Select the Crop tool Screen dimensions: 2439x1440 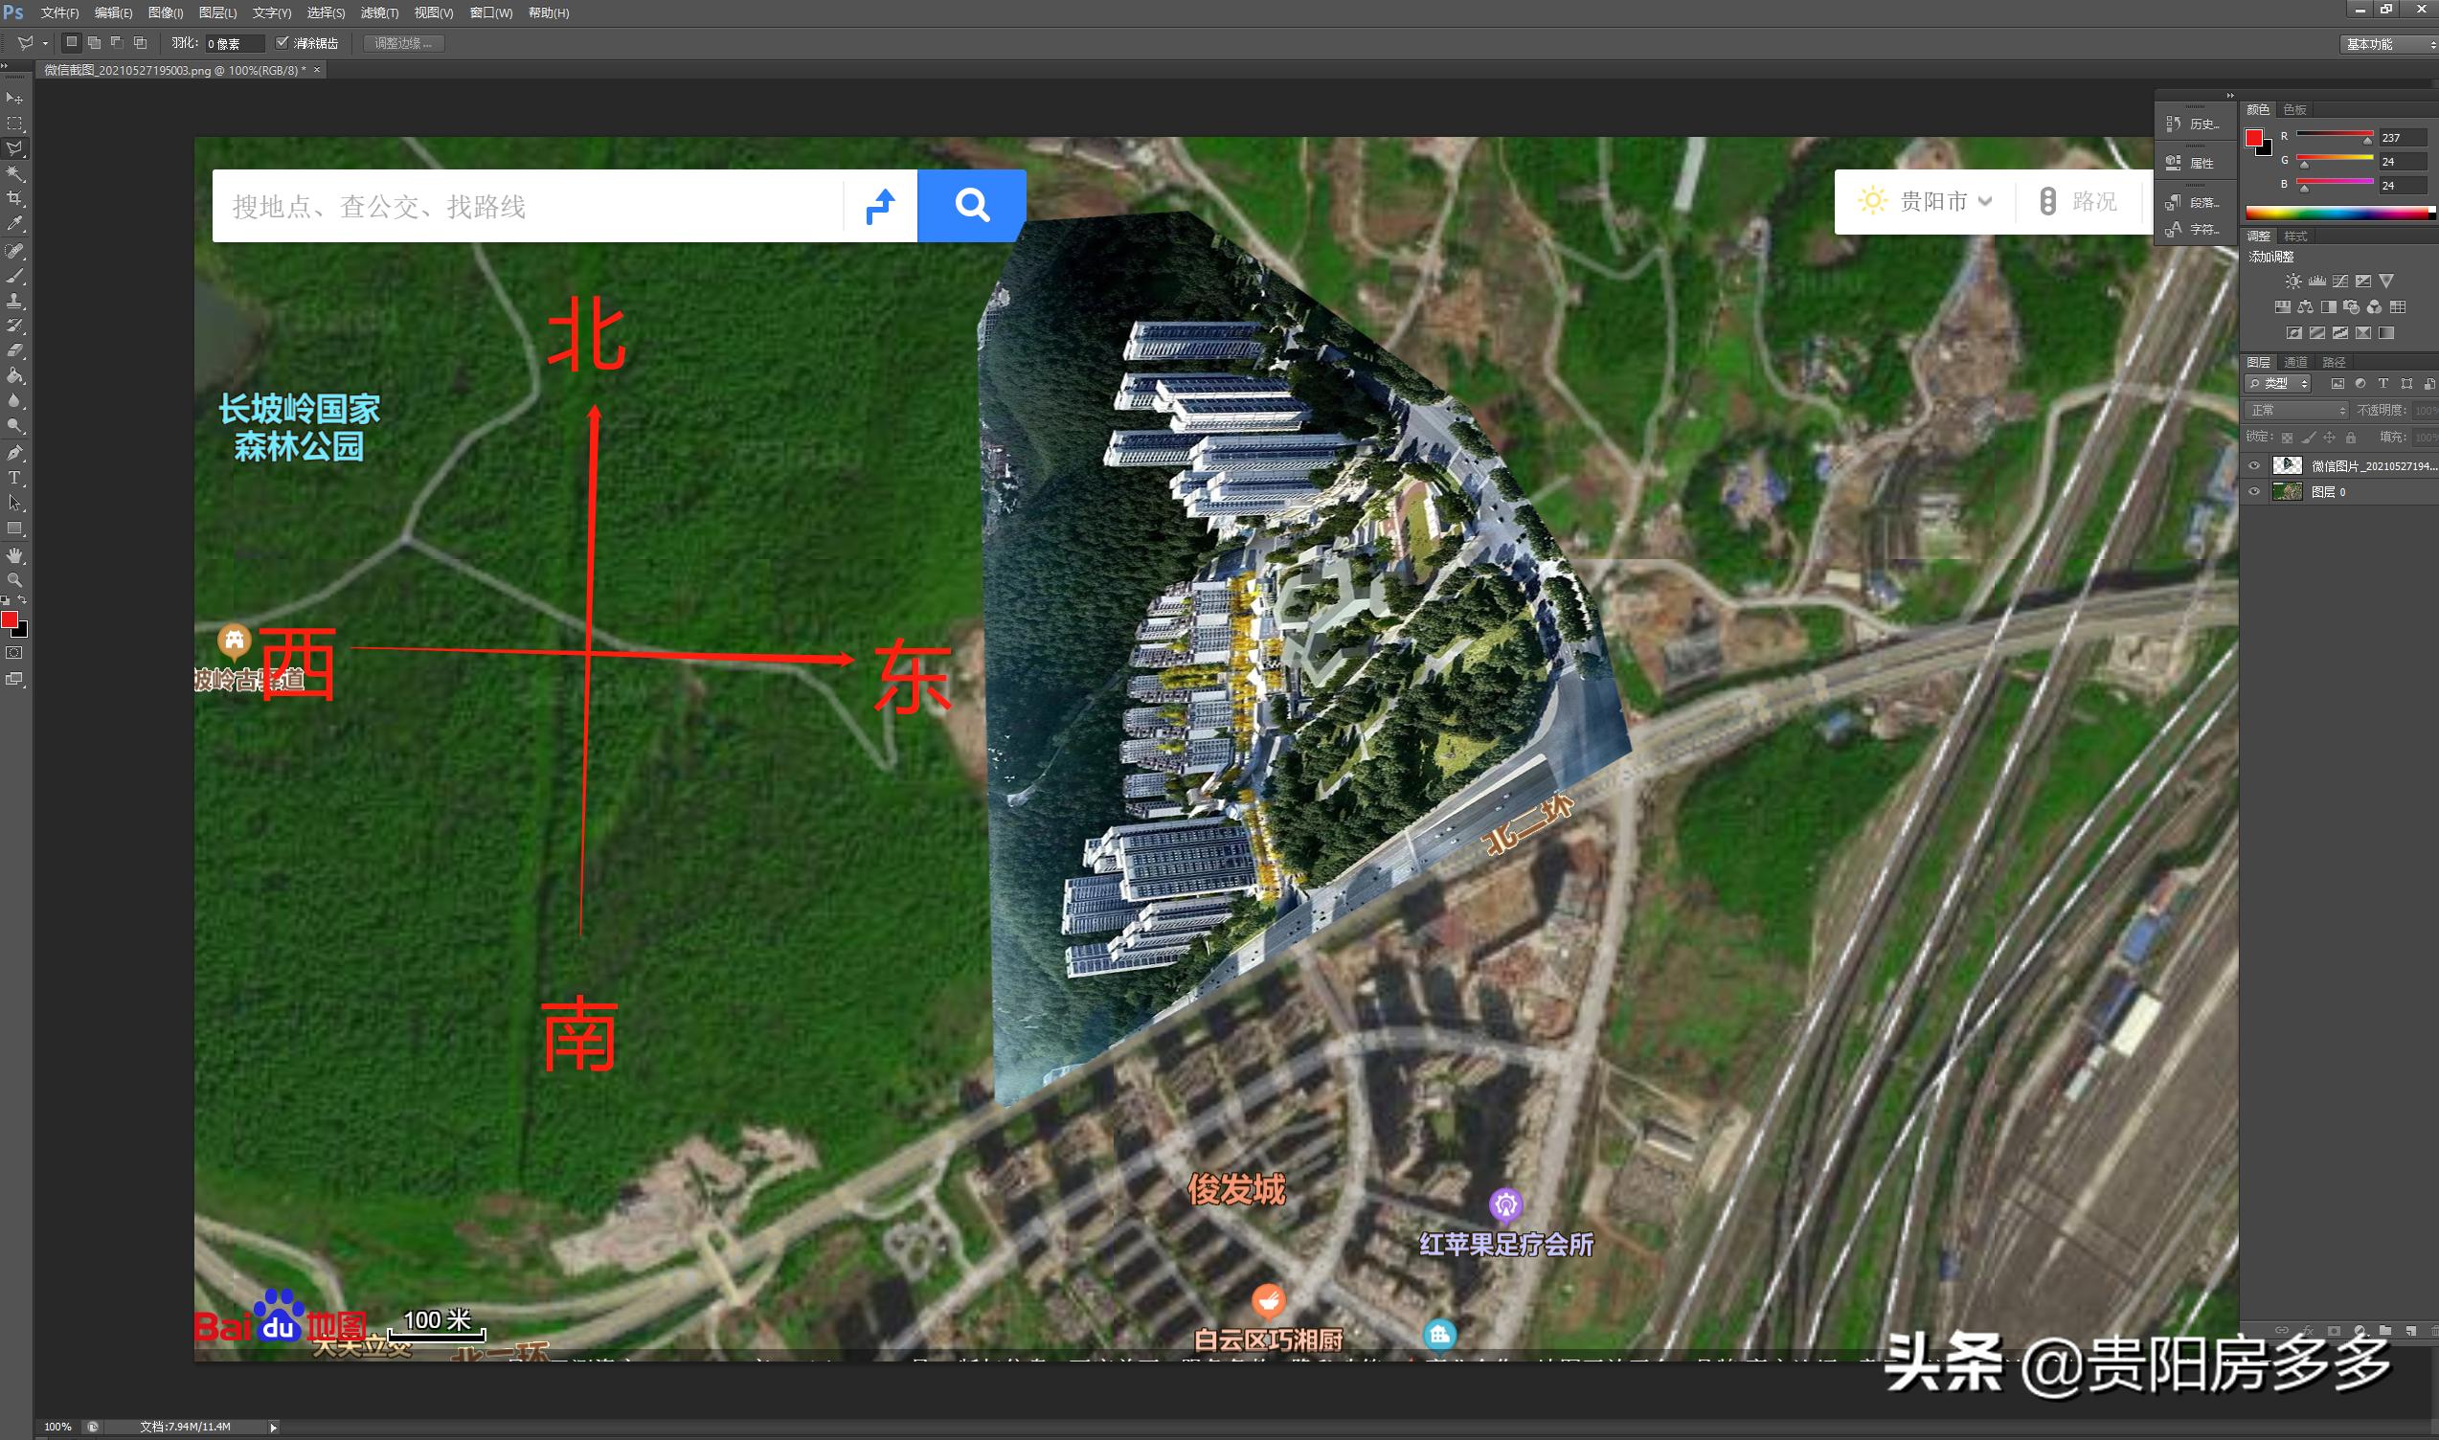(14, 198)
